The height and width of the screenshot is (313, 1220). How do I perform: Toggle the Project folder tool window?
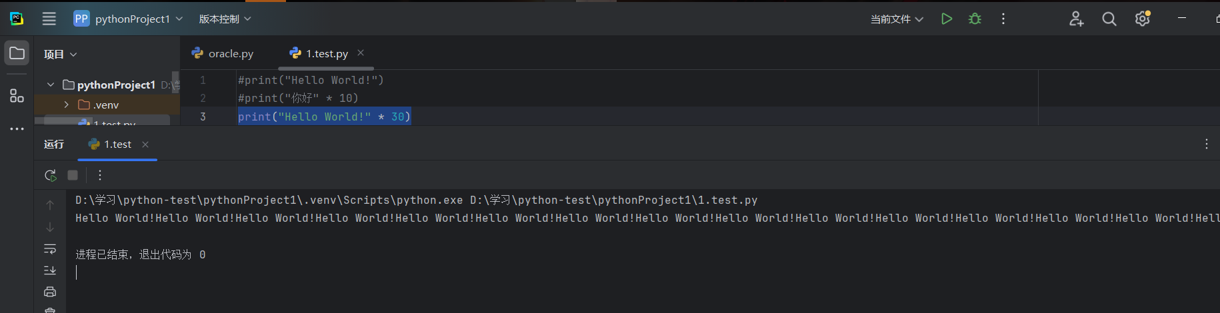coord(17,53)
